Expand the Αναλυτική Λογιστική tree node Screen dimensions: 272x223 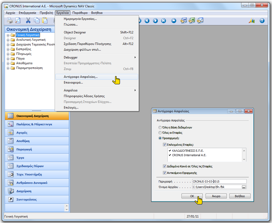[8, 40]
